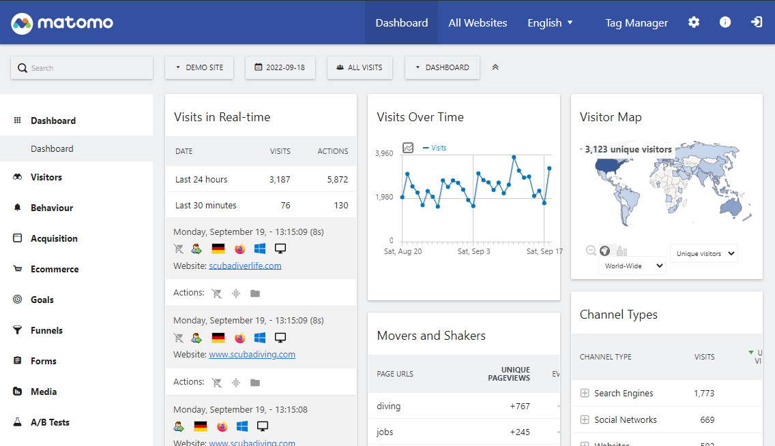Open the Unique visitors metric dropdown
The image size is (775, 446).
pyautogui.click(x=703, y=253)
